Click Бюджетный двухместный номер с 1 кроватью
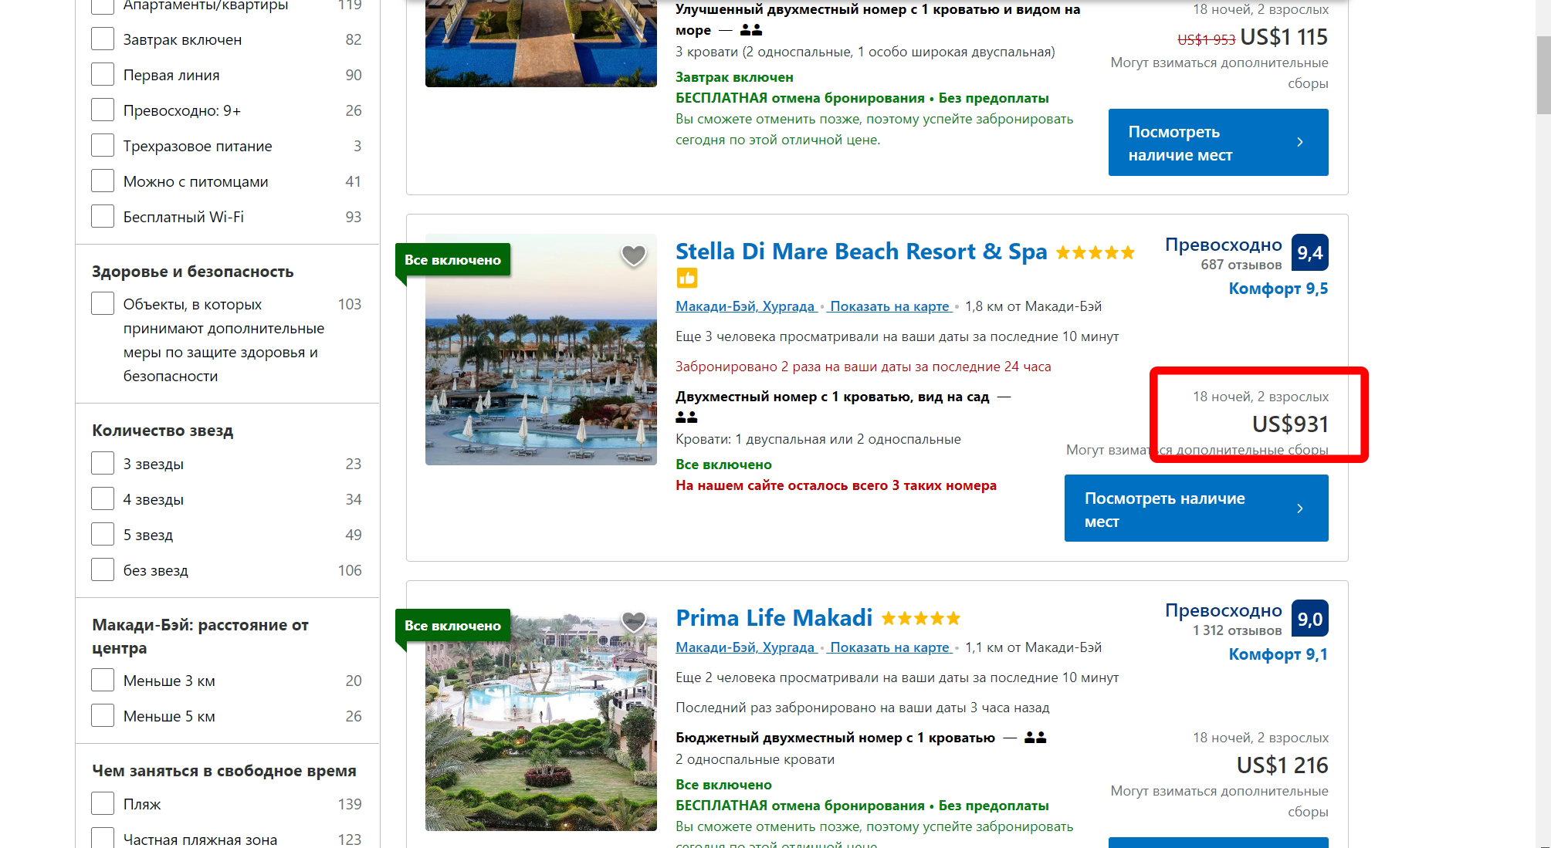This screenshot has height=848, width=1551. click(x=835, y=738)
